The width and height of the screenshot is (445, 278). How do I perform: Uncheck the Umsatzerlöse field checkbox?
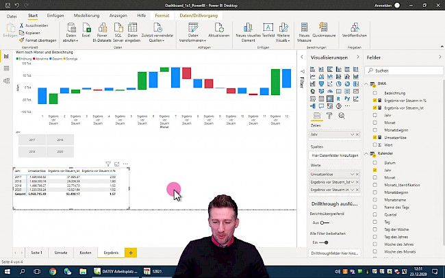374,138
